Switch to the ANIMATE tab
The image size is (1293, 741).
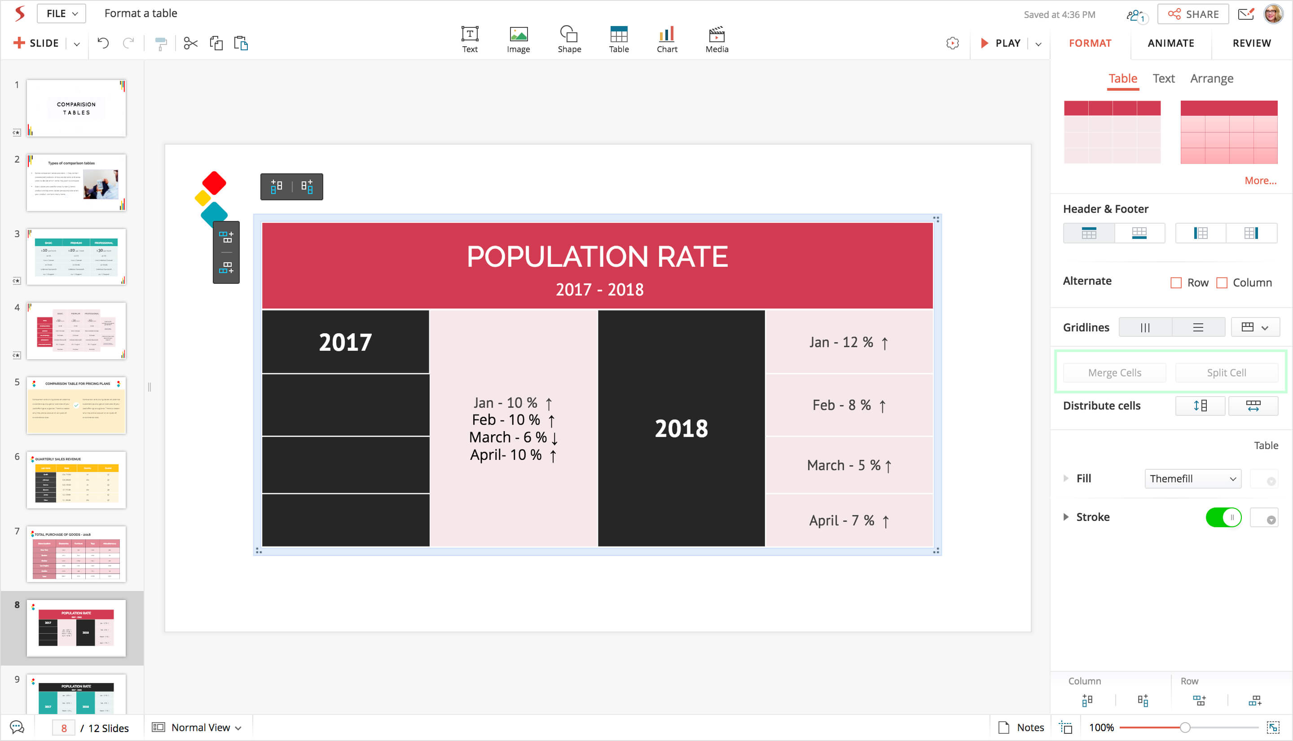pyautogui.click(x=1170, y=43)
